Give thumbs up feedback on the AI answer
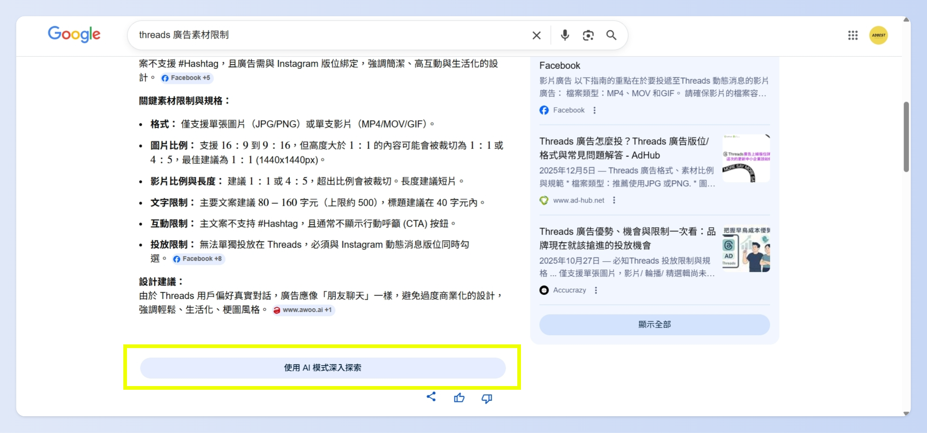Image resolution: width=927 pixels, height=433 pixels. pyautogui.click(x=459, y=398)
